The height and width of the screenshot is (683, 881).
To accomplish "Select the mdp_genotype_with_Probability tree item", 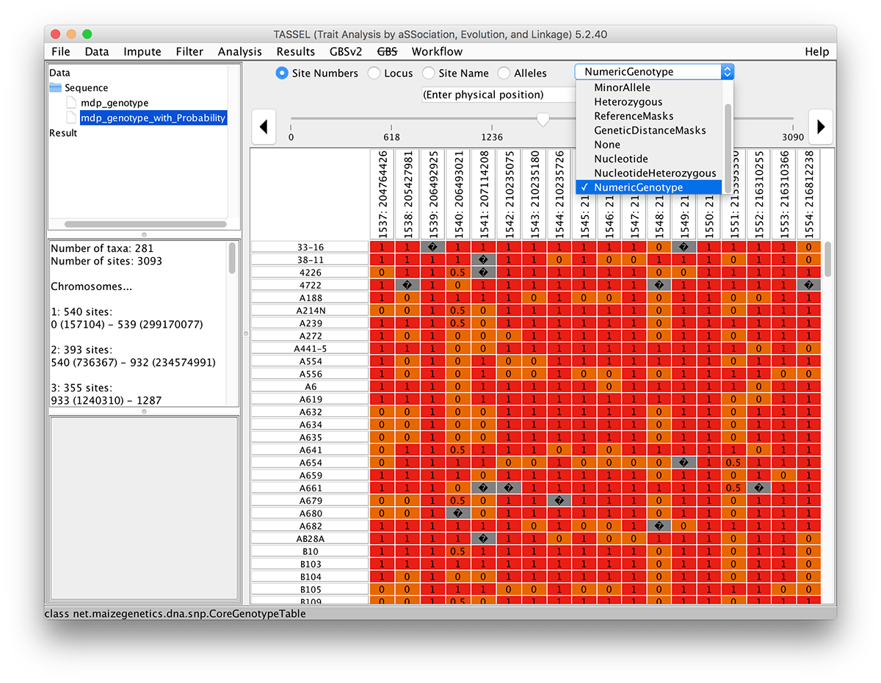I will pyautogui.click(x=153, y=118).
